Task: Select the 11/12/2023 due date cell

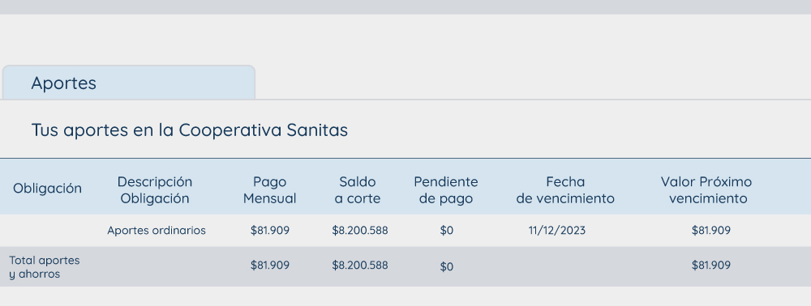Action: click(557, 231)
